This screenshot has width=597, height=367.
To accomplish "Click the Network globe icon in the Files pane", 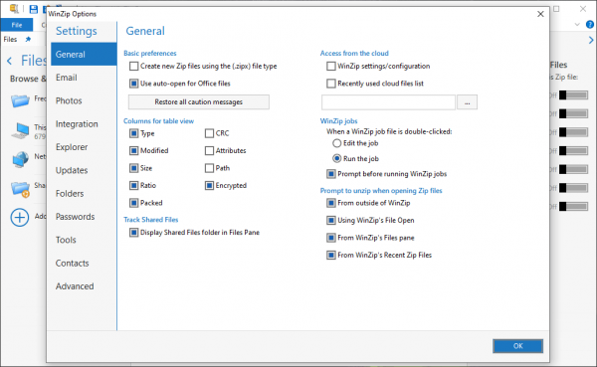I will tap(20, 159).
